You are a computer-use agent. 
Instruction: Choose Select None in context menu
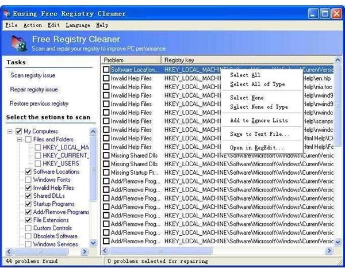point(247,98)
